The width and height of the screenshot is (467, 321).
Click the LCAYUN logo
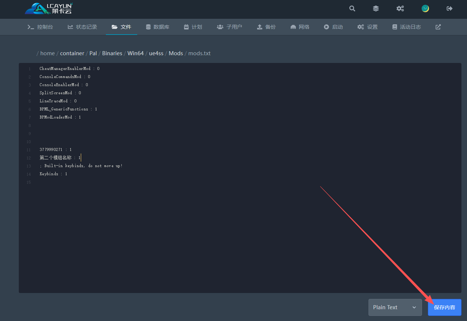(49, 8)
